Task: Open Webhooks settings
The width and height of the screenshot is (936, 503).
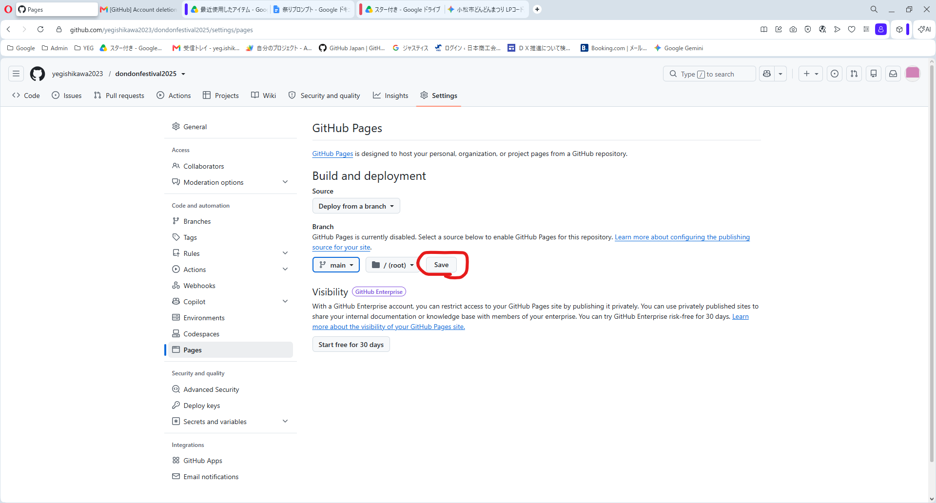Action: (230, 286)
